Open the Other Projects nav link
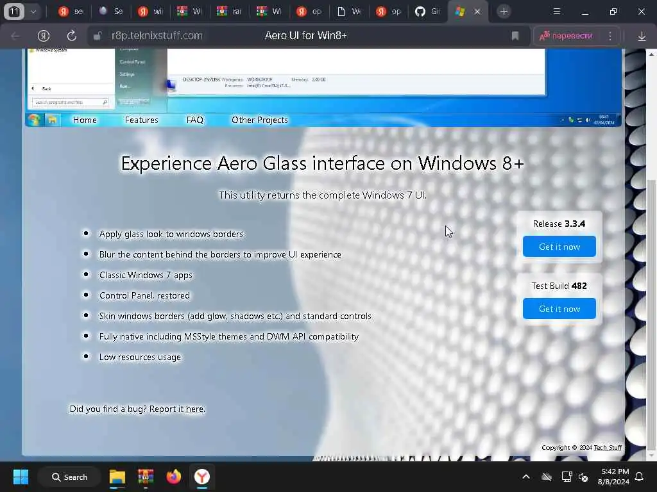This screenshot has height=492, width=657. 260,120
